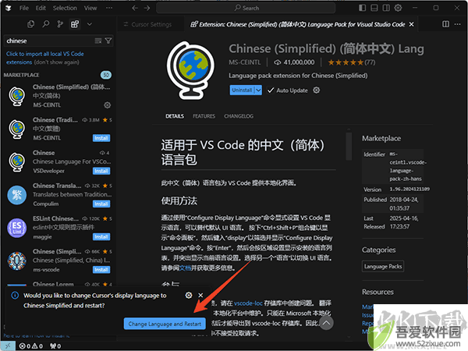Screen dimensions: 468x351
Task: Toggle the primary sidebar layout icon
Action: (x=362, y=8)
